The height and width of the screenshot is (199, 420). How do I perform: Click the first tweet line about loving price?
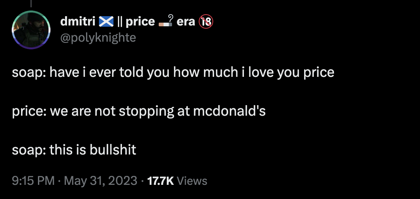pos(173,73)
